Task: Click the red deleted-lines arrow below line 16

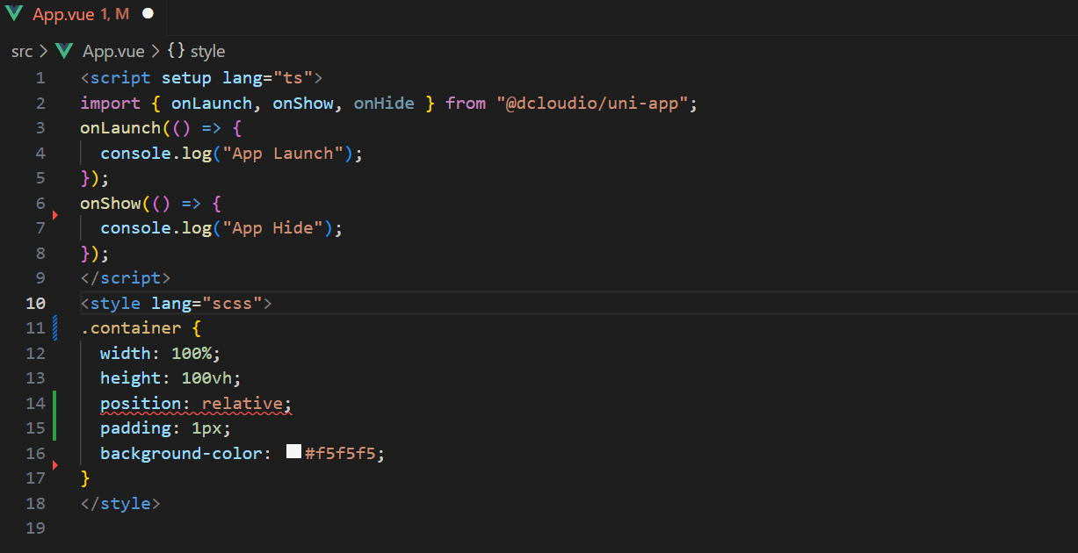Action: (x=55, y=464)
